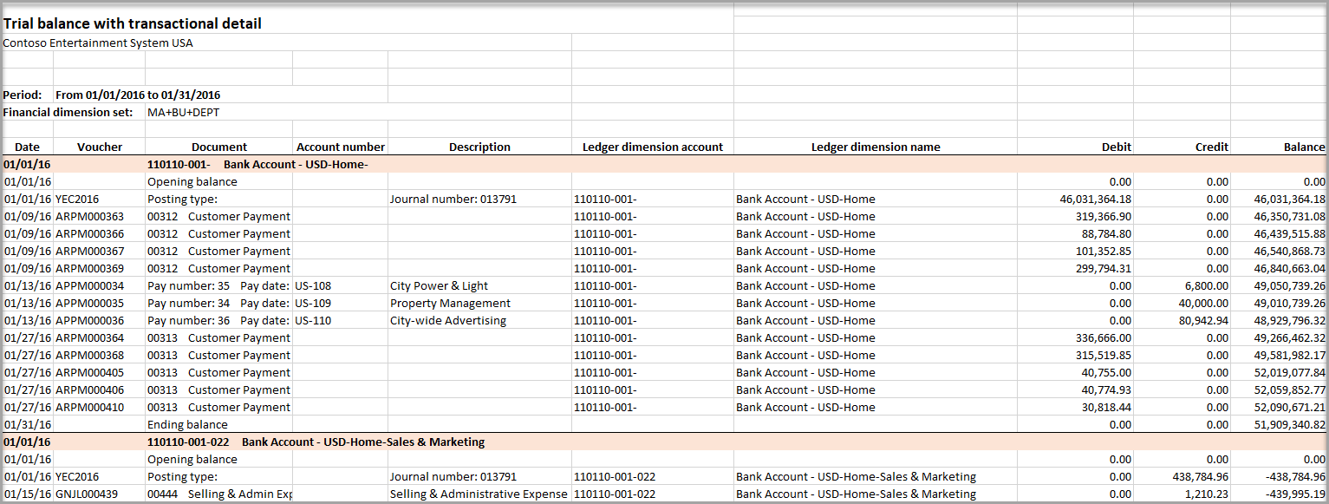
Task: Click the 'Debit' column header
Action: tap(1117, 147)
